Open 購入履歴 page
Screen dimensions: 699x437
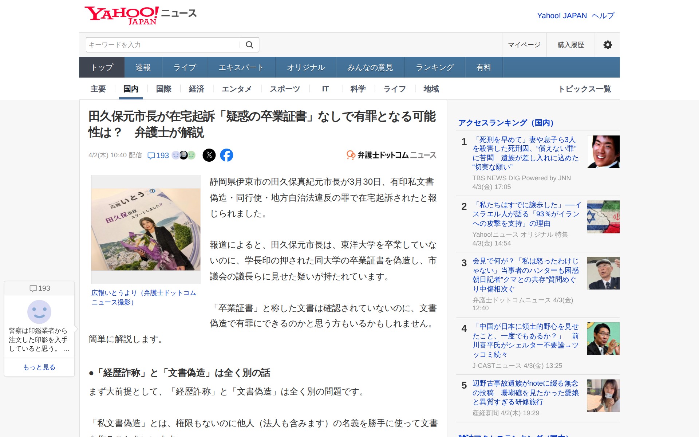(x=570, y=45)
